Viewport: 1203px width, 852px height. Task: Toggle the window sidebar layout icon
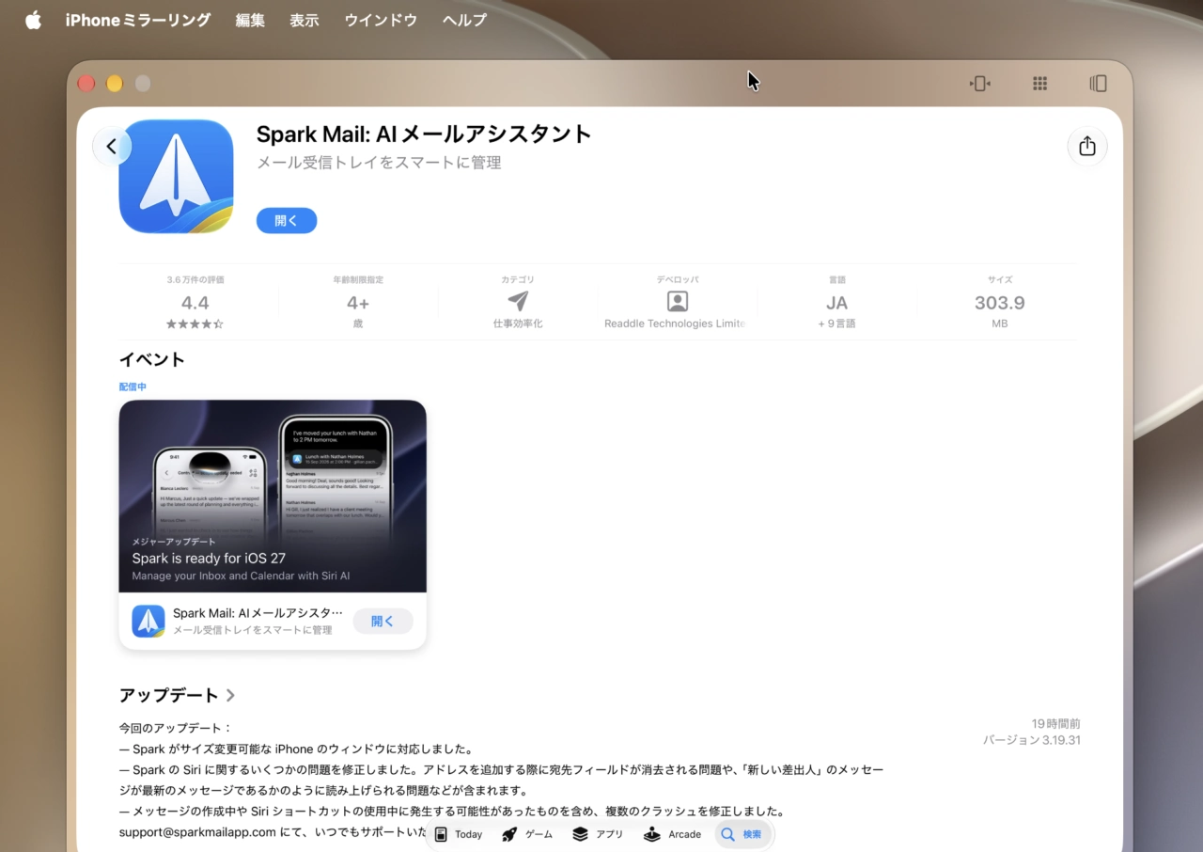coord(1098,84)
